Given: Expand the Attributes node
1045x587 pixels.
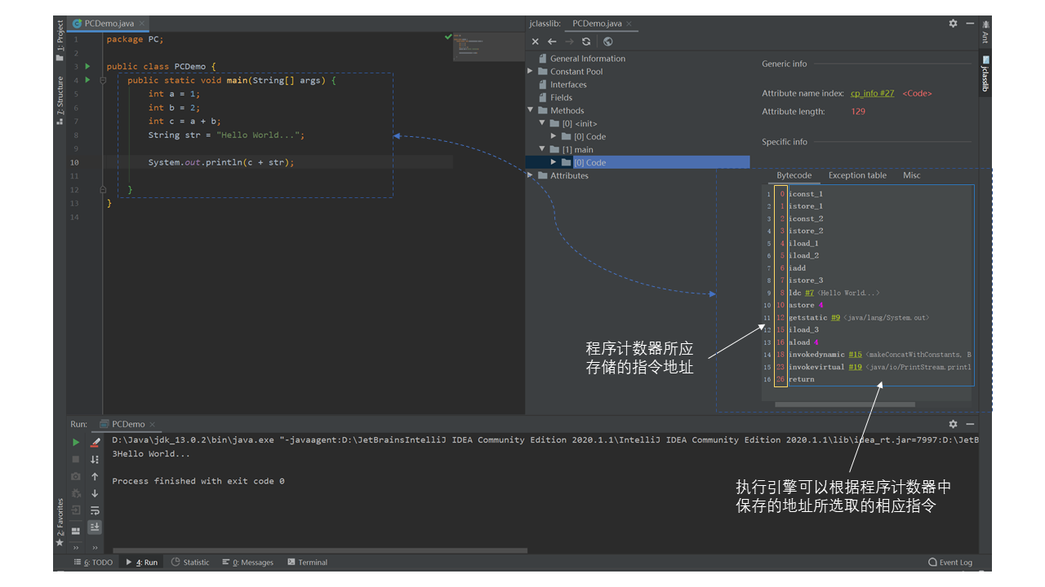Looking at the screenshot, I should coord(531,176).
